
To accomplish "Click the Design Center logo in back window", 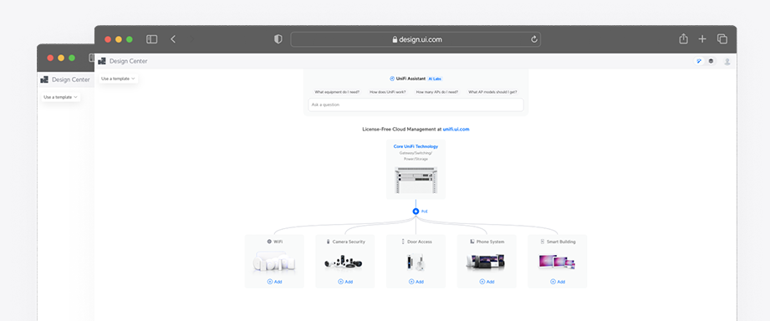I will pos(44,79).
